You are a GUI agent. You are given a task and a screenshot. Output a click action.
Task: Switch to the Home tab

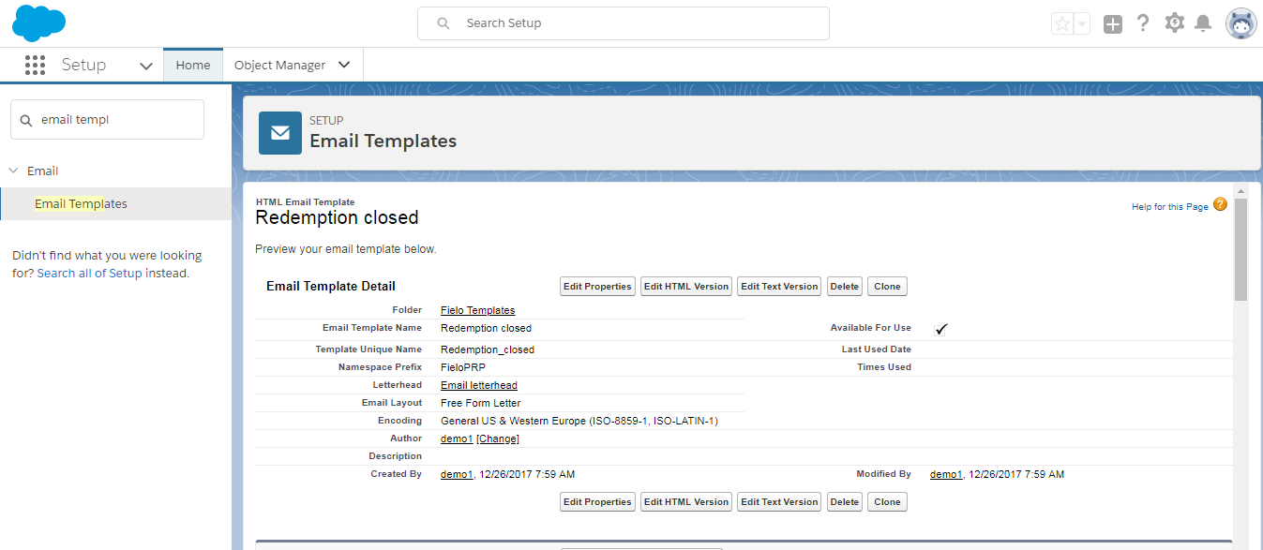pyautogui.click(x=193, y=65)
